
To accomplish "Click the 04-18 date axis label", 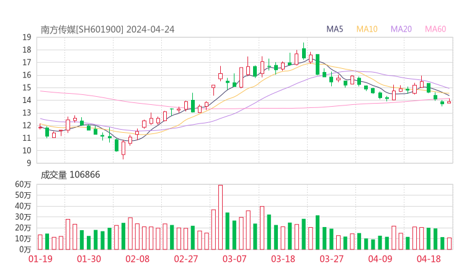I will point(429,259).
